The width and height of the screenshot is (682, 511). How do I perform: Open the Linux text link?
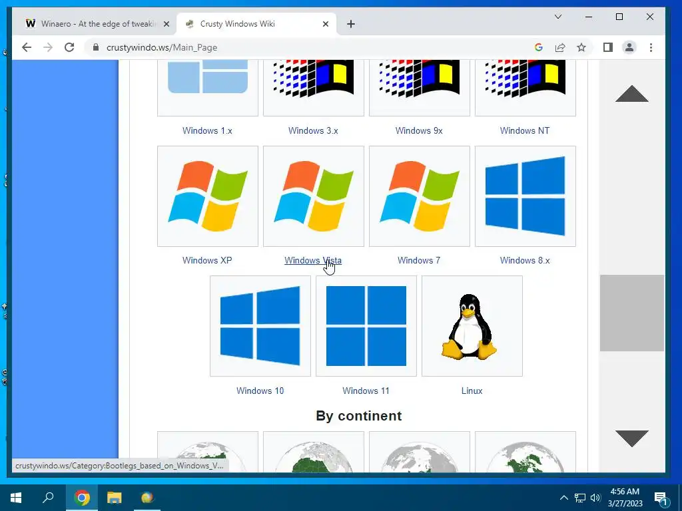click(x=472, y=391)
